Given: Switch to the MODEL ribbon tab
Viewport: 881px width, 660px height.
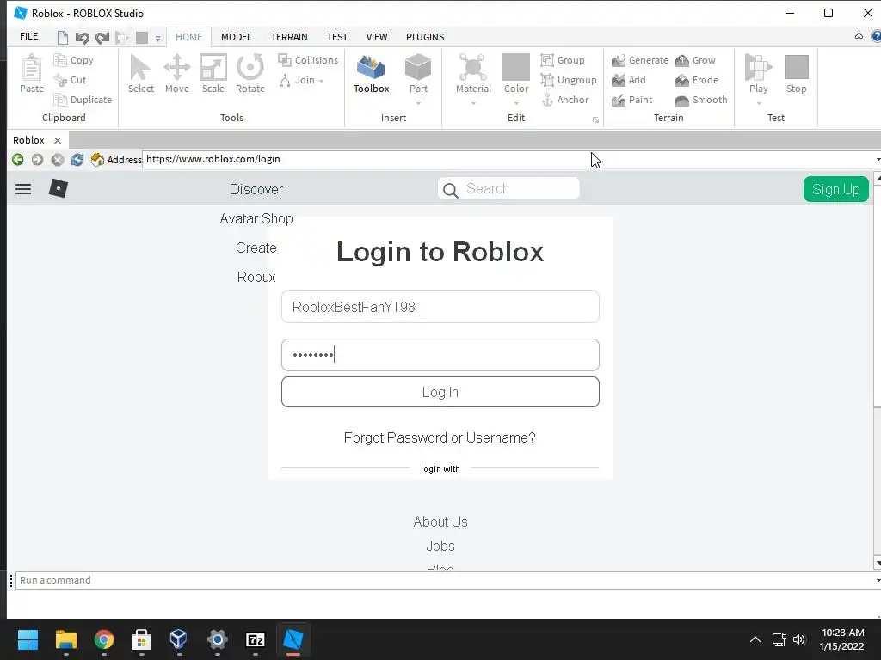Looking at the screenshot, I should pyautogui.click(x=236, y=37).
